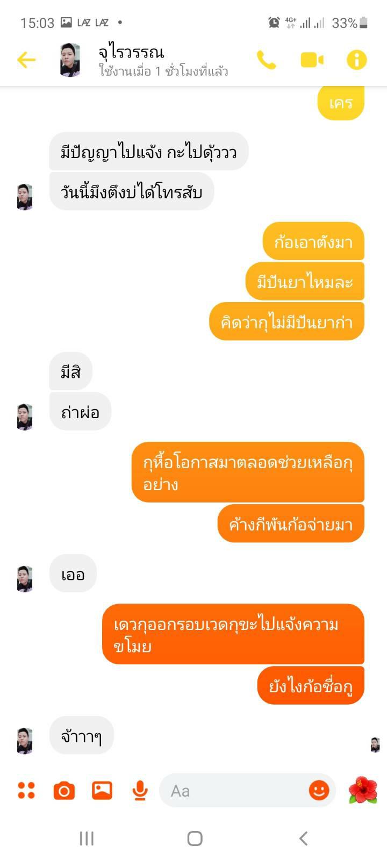This screenshot has width=387, height=860.
Task: Start a voice call with phone icon
Action: click(x=267, y=60)
